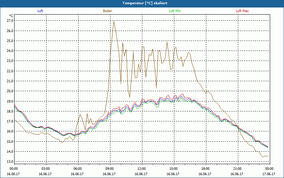Click the 21:00 time axis label
The height and width of the screenshot is (178, 284).
237,169
